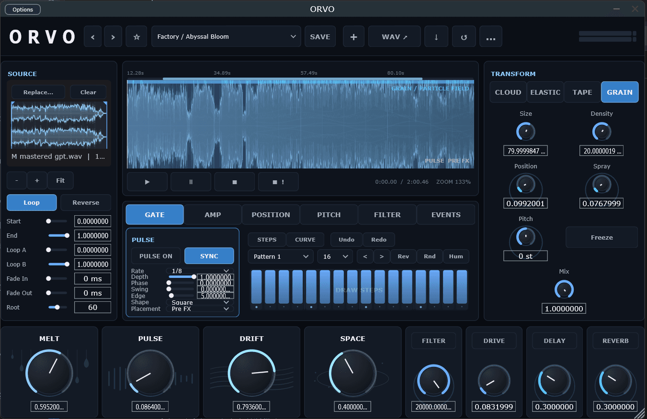
Task: Zoom out source with minus button
Action: pyautogui.click(x=17, y=181)
